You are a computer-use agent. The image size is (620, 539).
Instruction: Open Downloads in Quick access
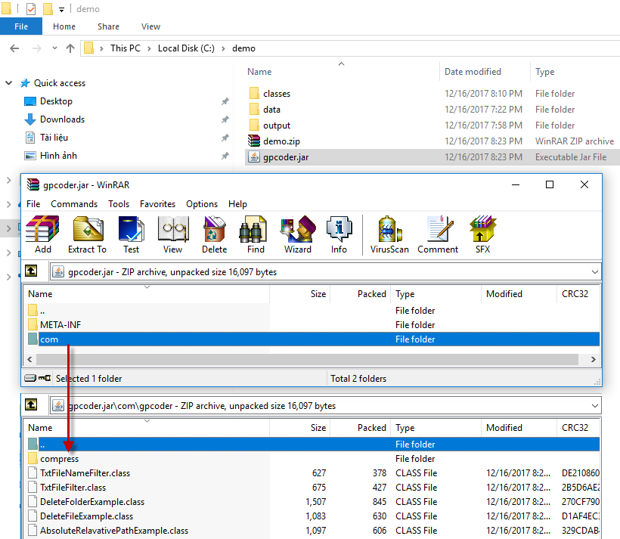click(62, 119)
